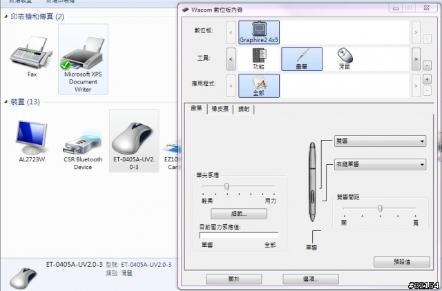Click the ET-0405A-UV2.0-3 details pane thumbnail

(x=23, y=277)
